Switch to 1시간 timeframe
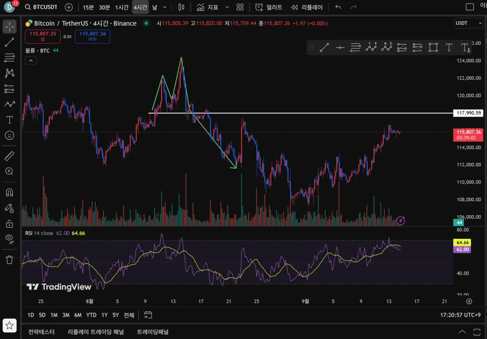This screenshot has height=339, width=487. [122, 7]
